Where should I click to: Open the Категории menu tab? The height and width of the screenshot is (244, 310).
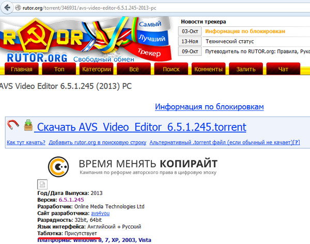[x=96, y=69]
